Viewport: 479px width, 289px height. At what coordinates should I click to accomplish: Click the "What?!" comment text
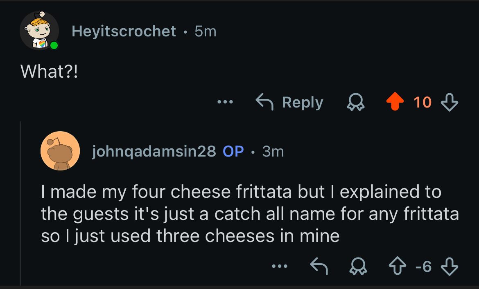click(x=49, y=72)
